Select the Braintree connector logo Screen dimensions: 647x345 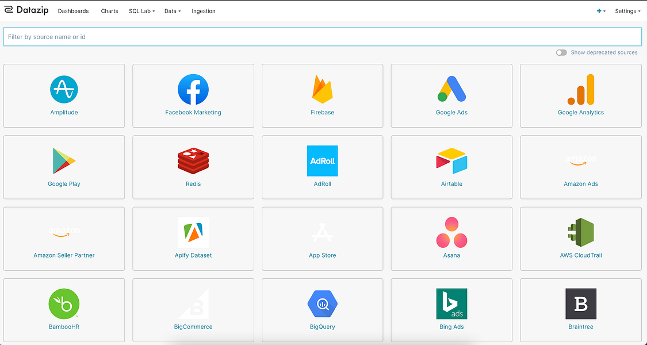pos(581,304)
